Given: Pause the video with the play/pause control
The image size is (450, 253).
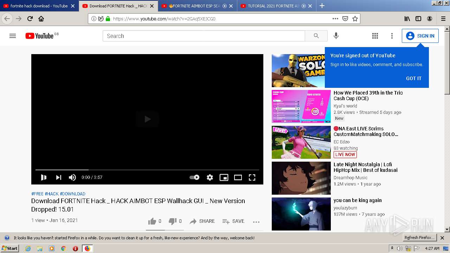Looking at the screenshot, I should pos(44,177).
